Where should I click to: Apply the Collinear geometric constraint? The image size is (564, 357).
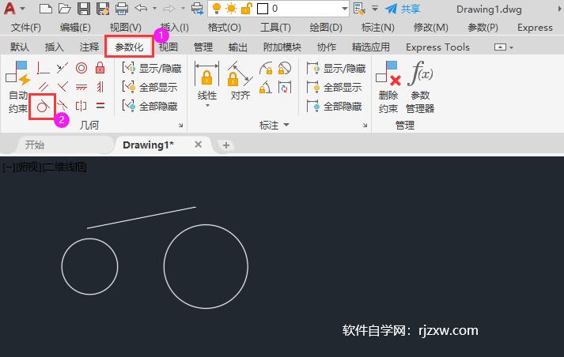pos(62,68)
